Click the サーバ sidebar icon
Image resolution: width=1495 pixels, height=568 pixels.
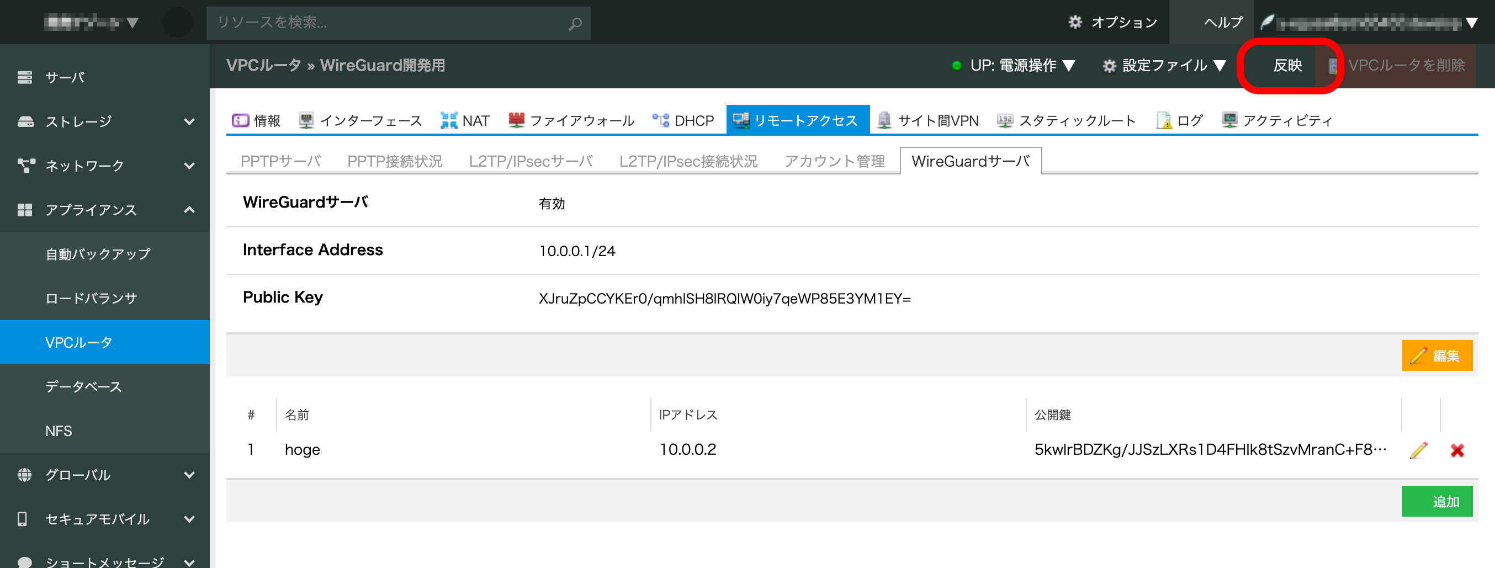(x=25, y=77)
